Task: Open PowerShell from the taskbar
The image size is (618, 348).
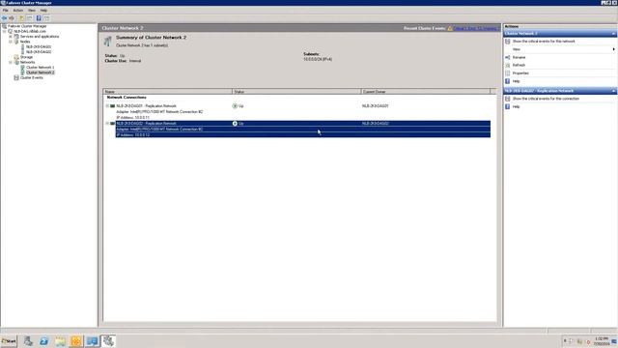Action: click(44, 341)
